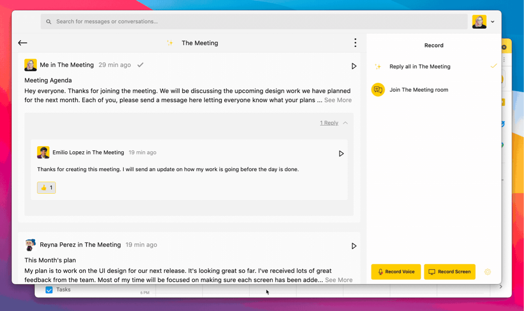Play Emilio Lopez's reply message
Screen dimensions: 524x311
coord(341,153)
